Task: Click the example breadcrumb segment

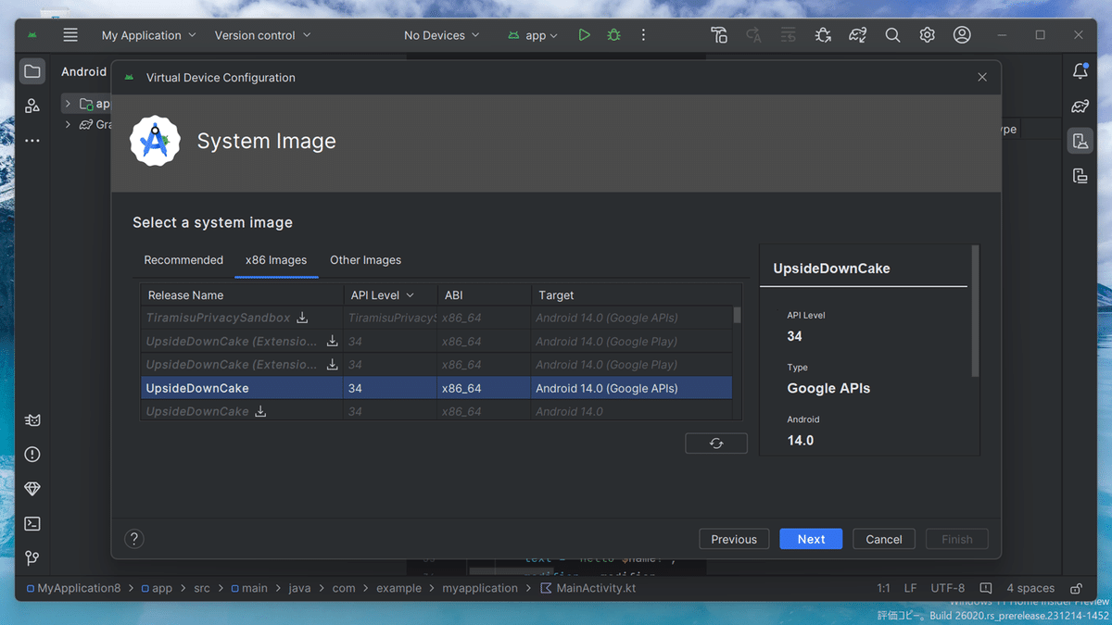Action: (399, 588)
